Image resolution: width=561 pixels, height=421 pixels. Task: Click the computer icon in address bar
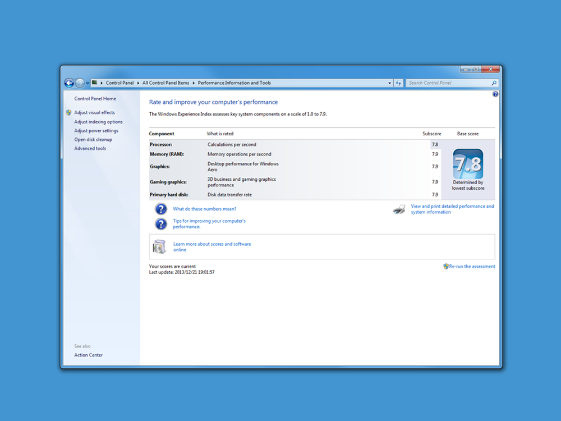pos(94,83)
